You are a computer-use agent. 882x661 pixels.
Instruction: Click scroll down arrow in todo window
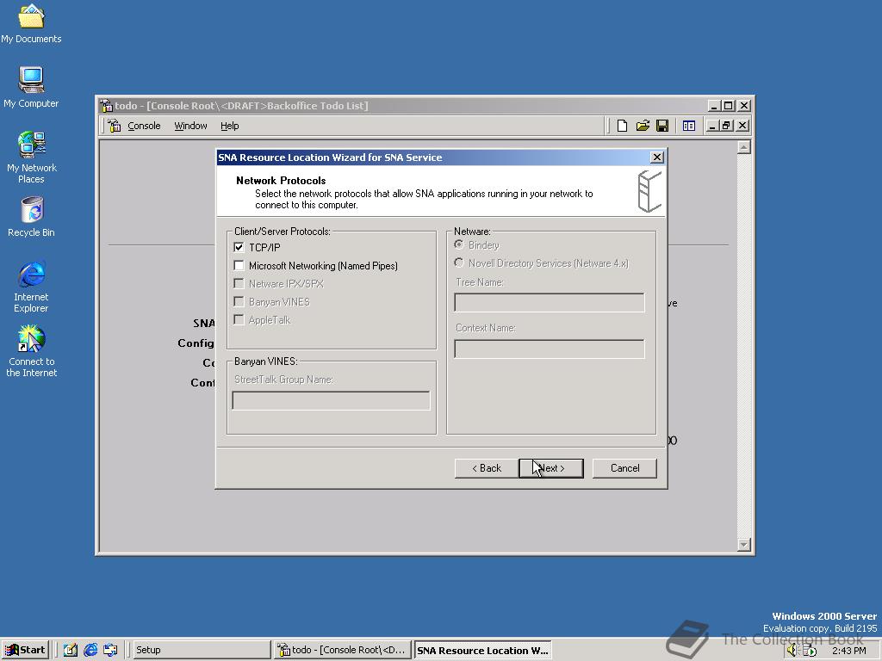[743, 544]
